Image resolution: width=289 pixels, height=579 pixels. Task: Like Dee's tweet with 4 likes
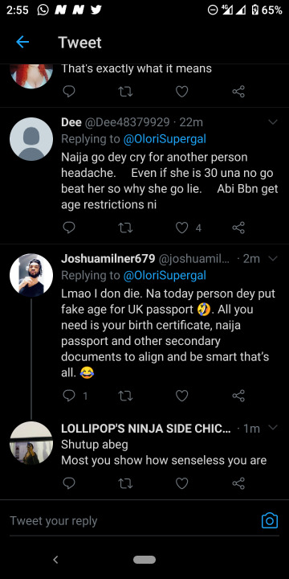(x=181, y=228)
